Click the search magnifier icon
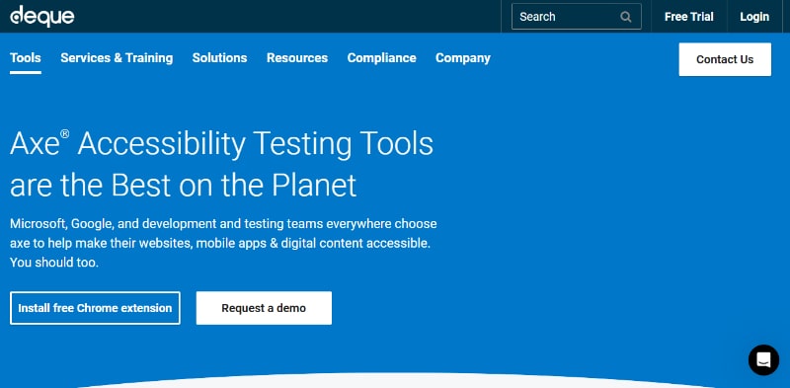 626,17
